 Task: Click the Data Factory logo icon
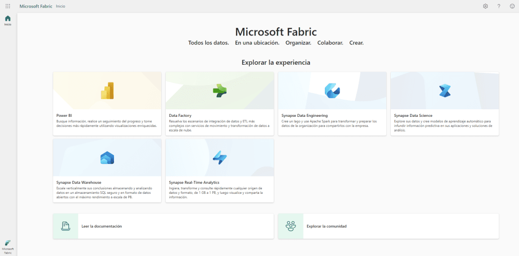tap(219, 91)
